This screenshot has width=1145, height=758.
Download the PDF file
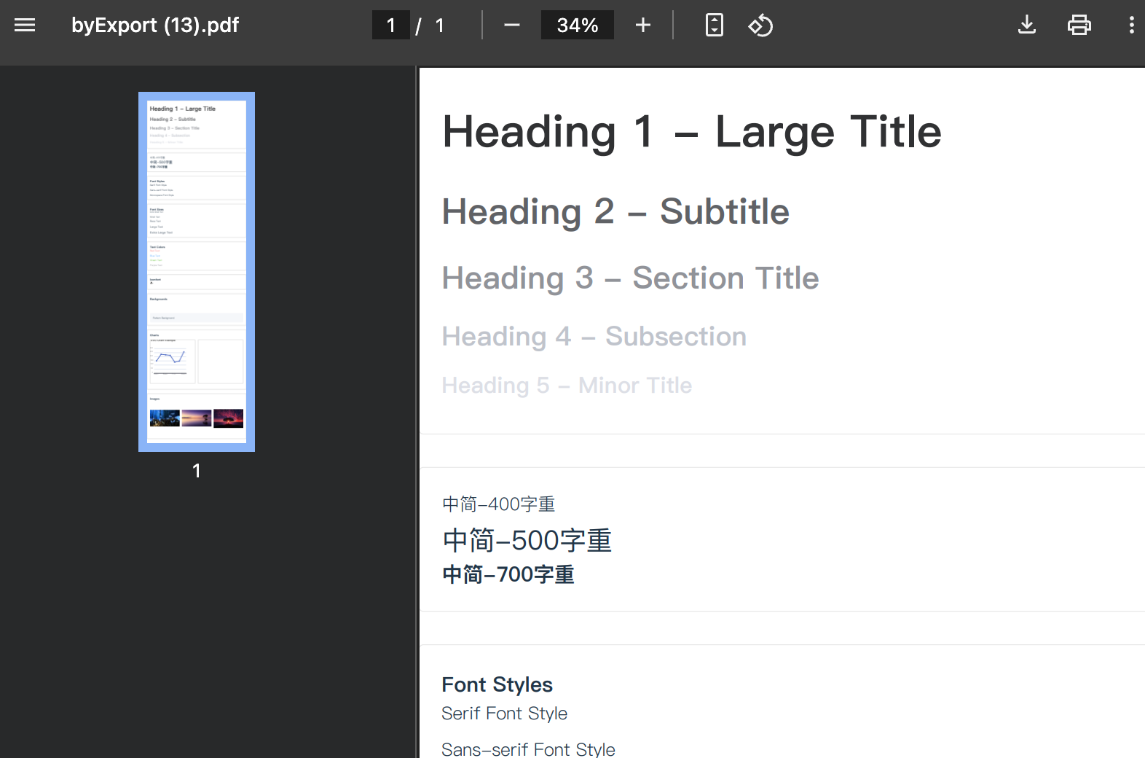pyautogui.click(x=1027, y=26)
